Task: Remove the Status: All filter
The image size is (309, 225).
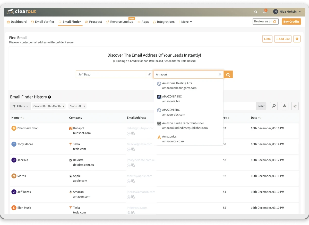Action: (84, 106)
